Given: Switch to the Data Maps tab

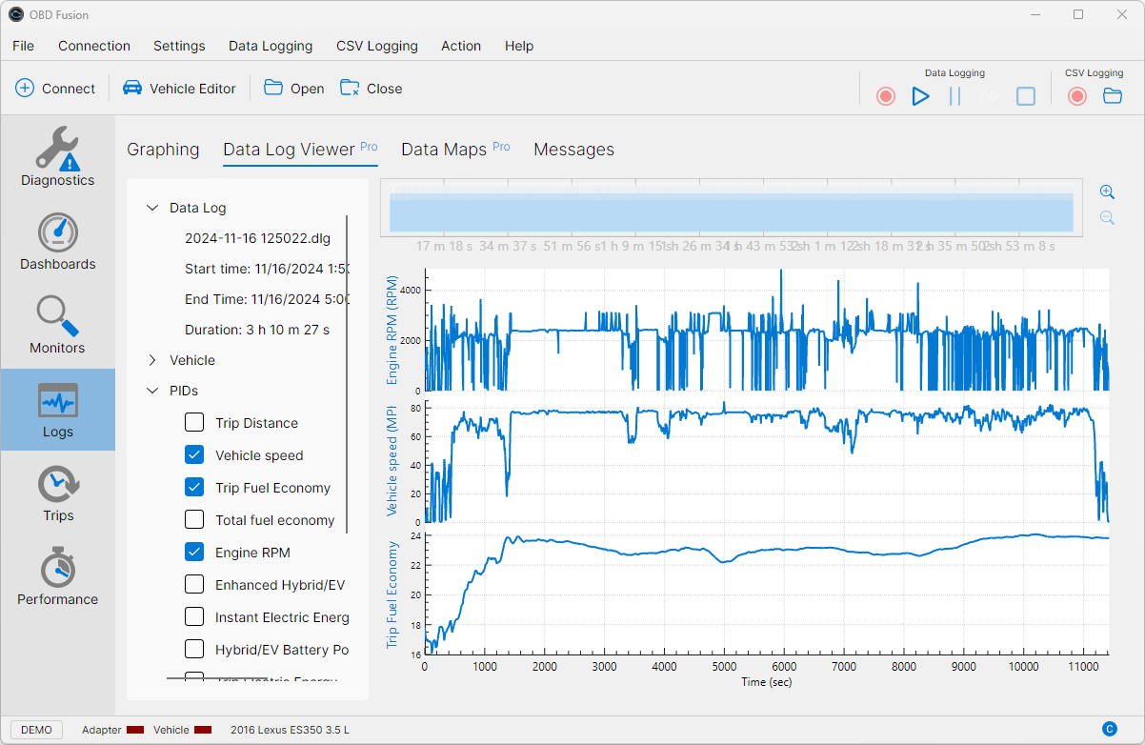Looking at the screenshot, I should point(444,149).
